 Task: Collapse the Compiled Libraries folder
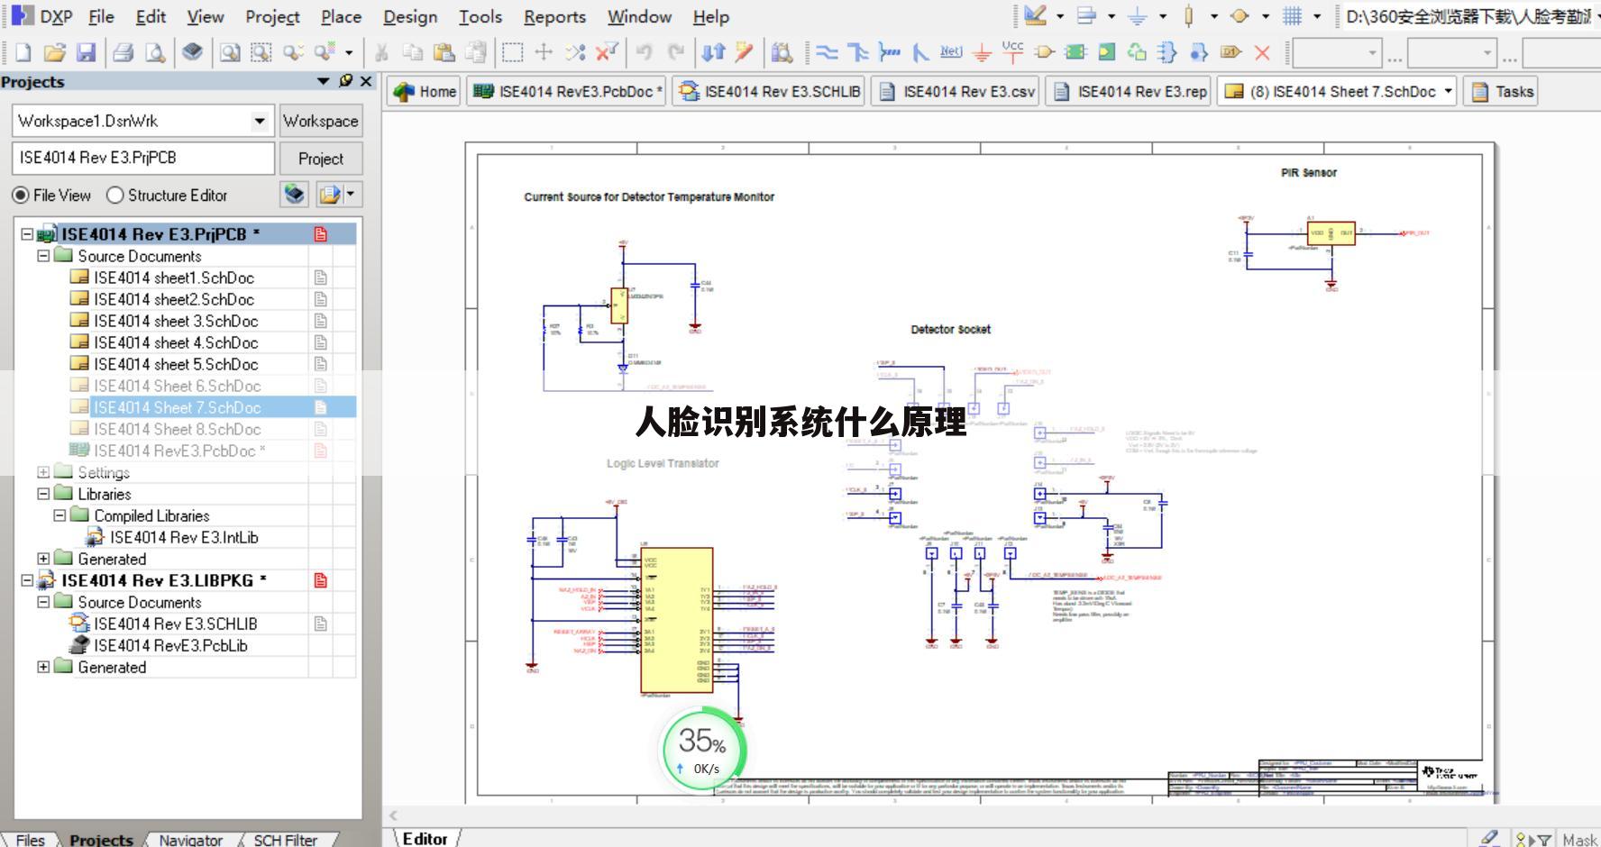tap(59, 515)
